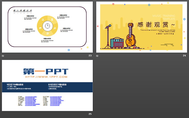Click the 第一PPT logo on slide 25

coord(46,71)
